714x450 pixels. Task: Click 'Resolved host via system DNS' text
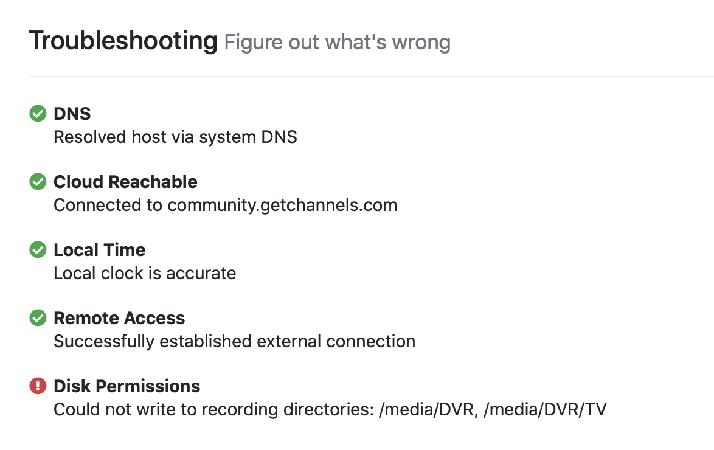tap(175, 137)
